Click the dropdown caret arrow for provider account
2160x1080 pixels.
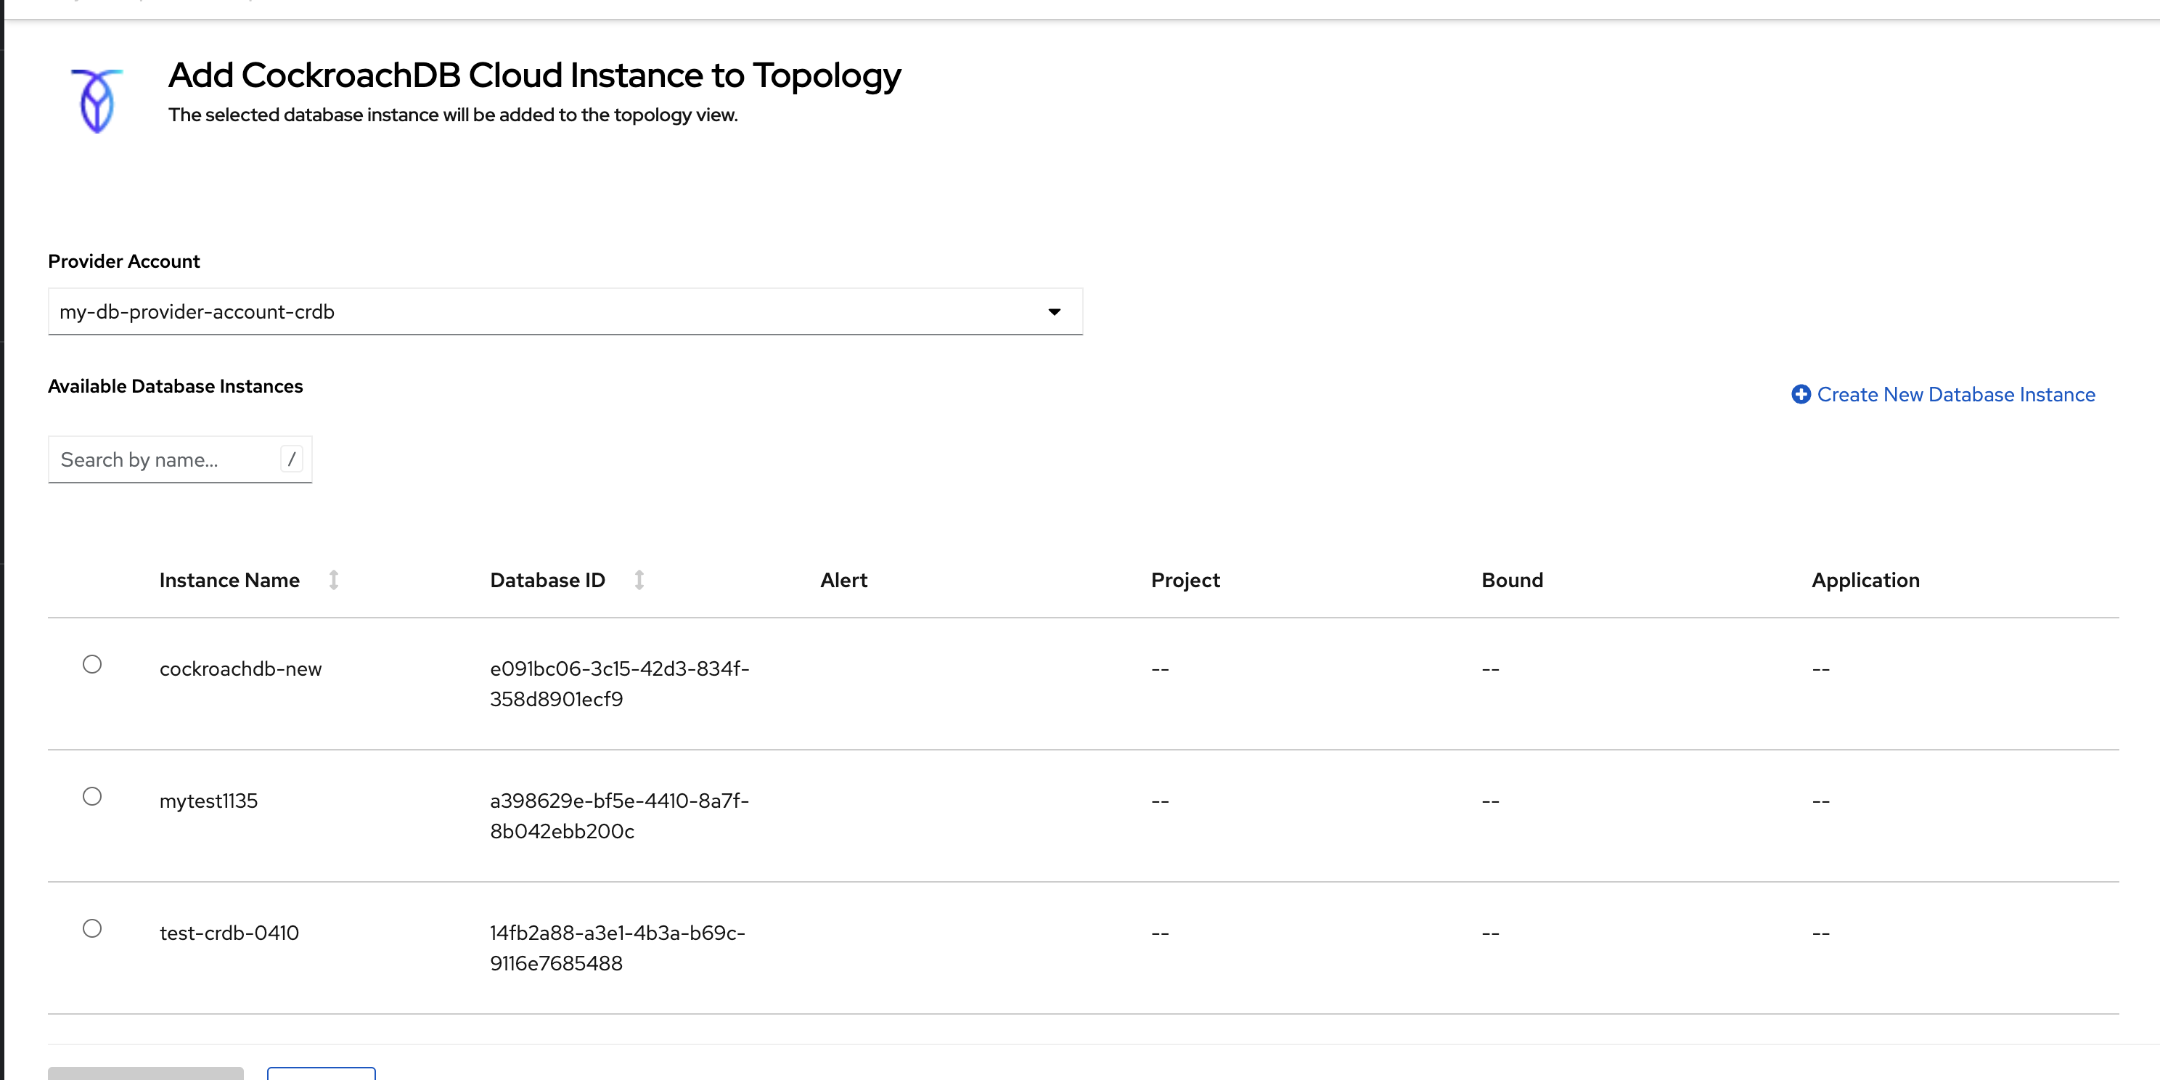pyautogui.click(x=1054, y=312)
